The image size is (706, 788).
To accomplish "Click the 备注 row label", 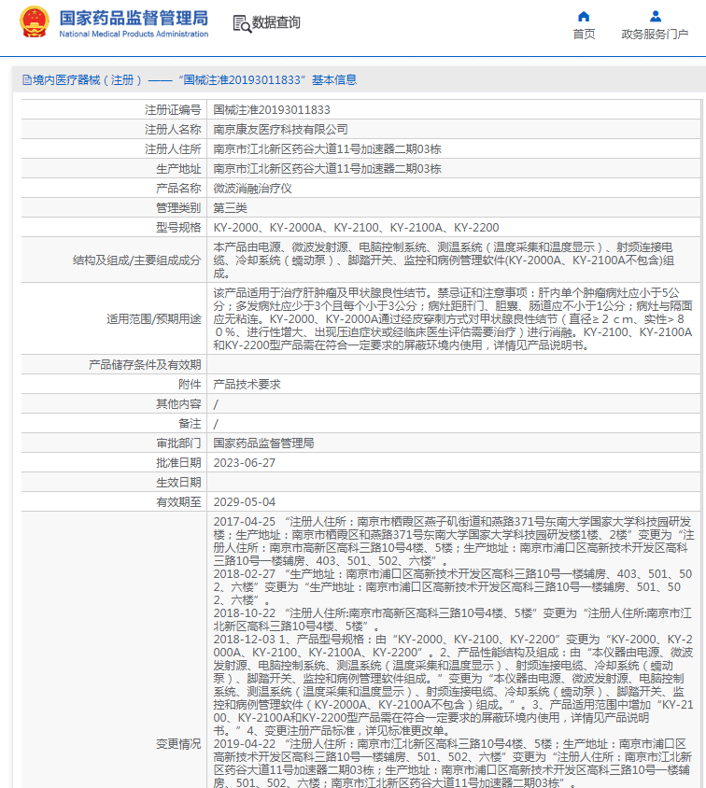I will pyautogui.click(x=190, y=424).
